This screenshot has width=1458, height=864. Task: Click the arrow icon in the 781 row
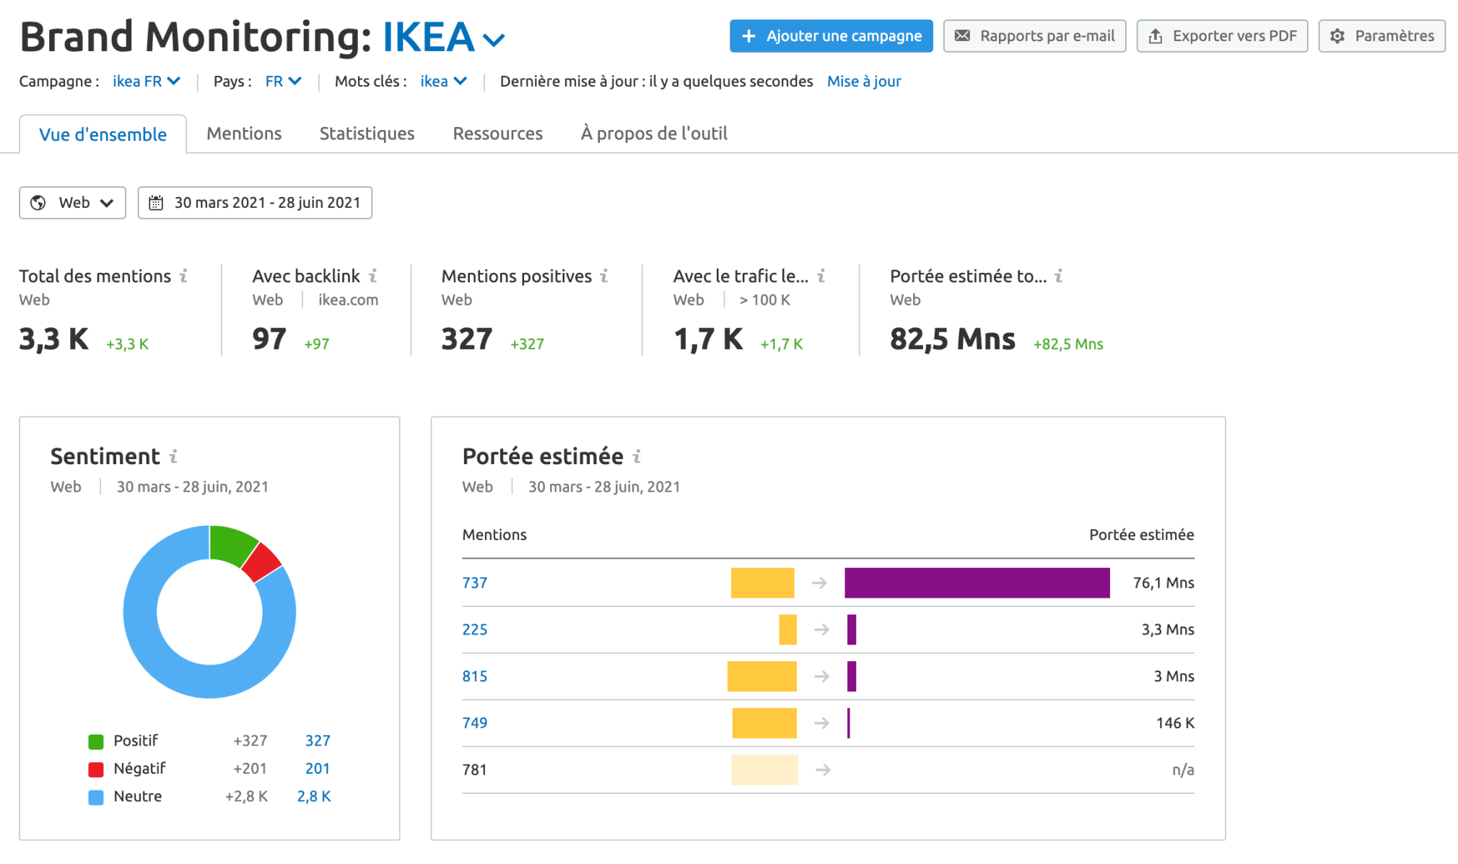[x=823, y=769]
